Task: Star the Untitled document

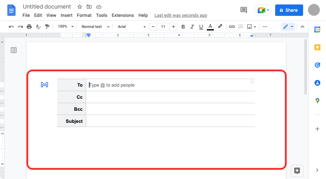Action: coord(80,7)
